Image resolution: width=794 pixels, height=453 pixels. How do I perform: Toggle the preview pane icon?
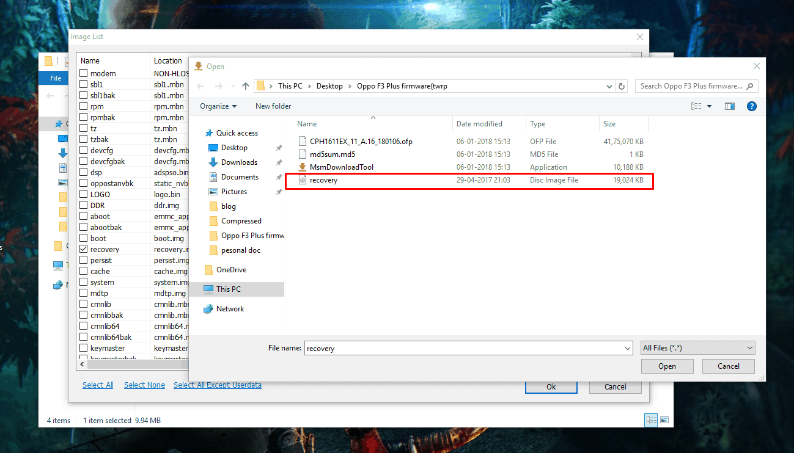coord(729,106)
